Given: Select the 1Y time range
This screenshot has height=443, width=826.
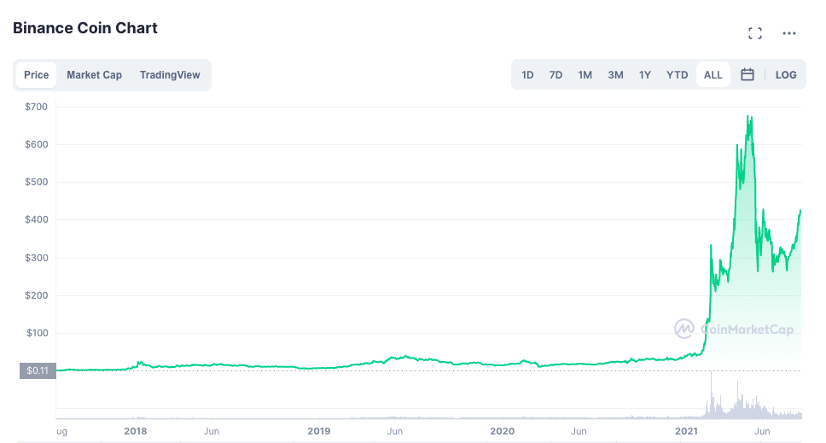Looking at the screenshot, I should [645, 75].
